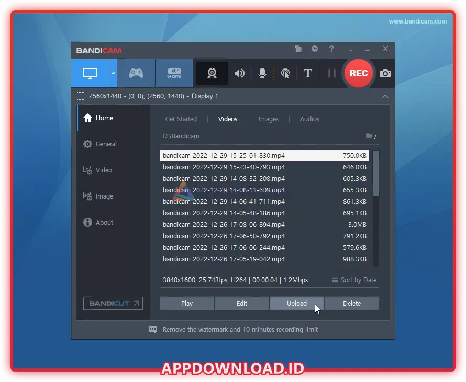
Task: Open the text overlay tool
Action: tap(308, 74)
